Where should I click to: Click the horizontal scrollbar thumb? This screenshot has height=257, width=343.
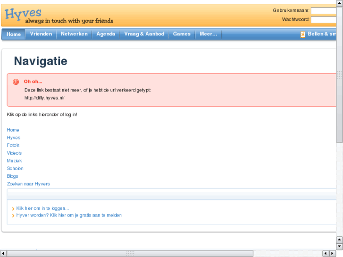click(130, 254)
